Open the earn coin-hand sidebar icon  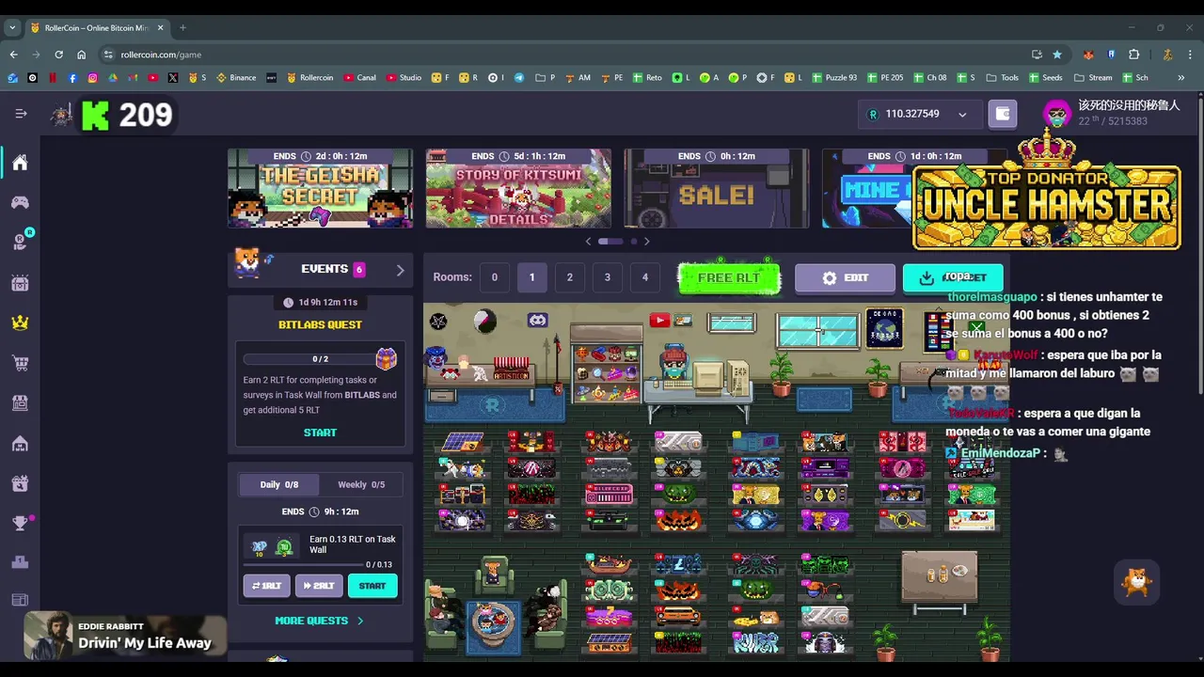click(x=20, y=242)
